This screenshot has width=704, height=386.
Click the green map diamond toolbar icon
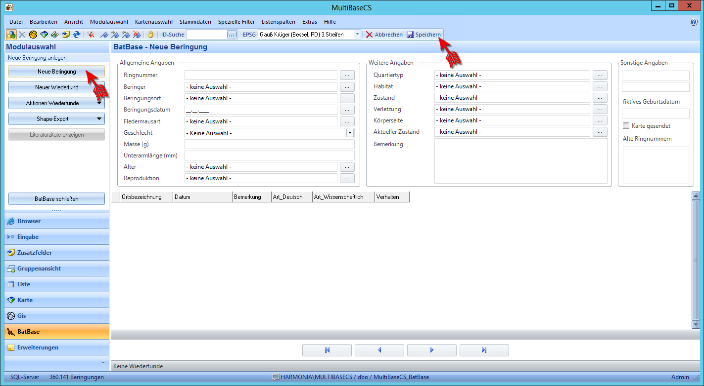pyautogui.click(x=44, y=35)
